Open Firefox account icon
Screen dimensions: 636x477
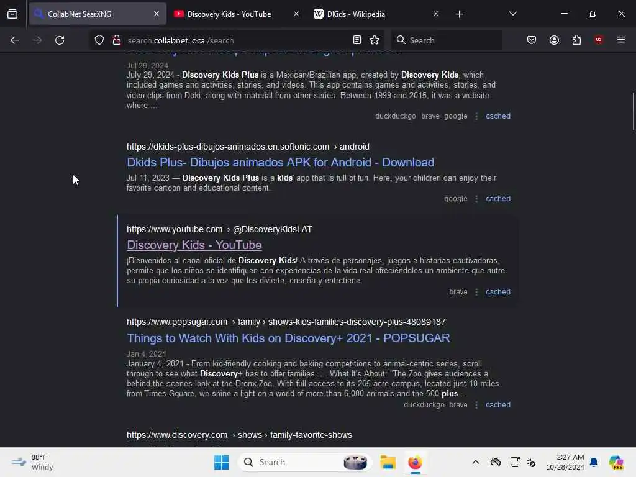[554, 40]
